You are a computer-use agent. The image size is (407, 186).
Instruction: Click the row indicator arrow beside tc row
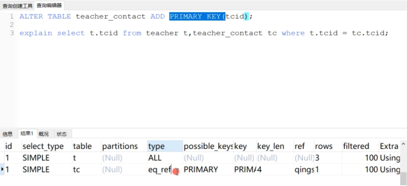point(2,169)
